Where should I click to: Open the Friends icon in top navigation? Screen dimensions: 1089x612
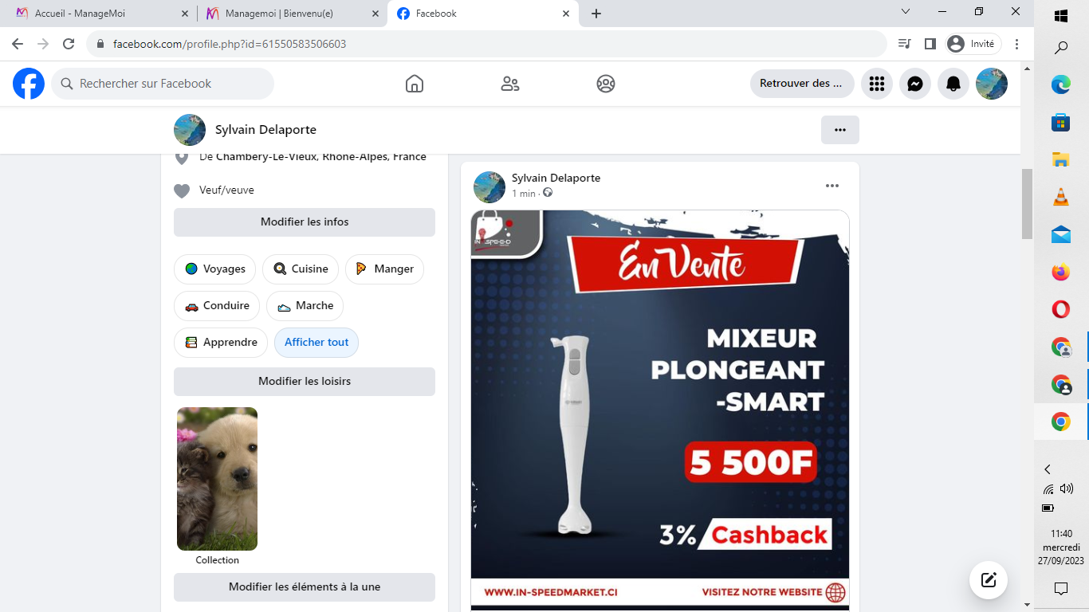(510, 84)
